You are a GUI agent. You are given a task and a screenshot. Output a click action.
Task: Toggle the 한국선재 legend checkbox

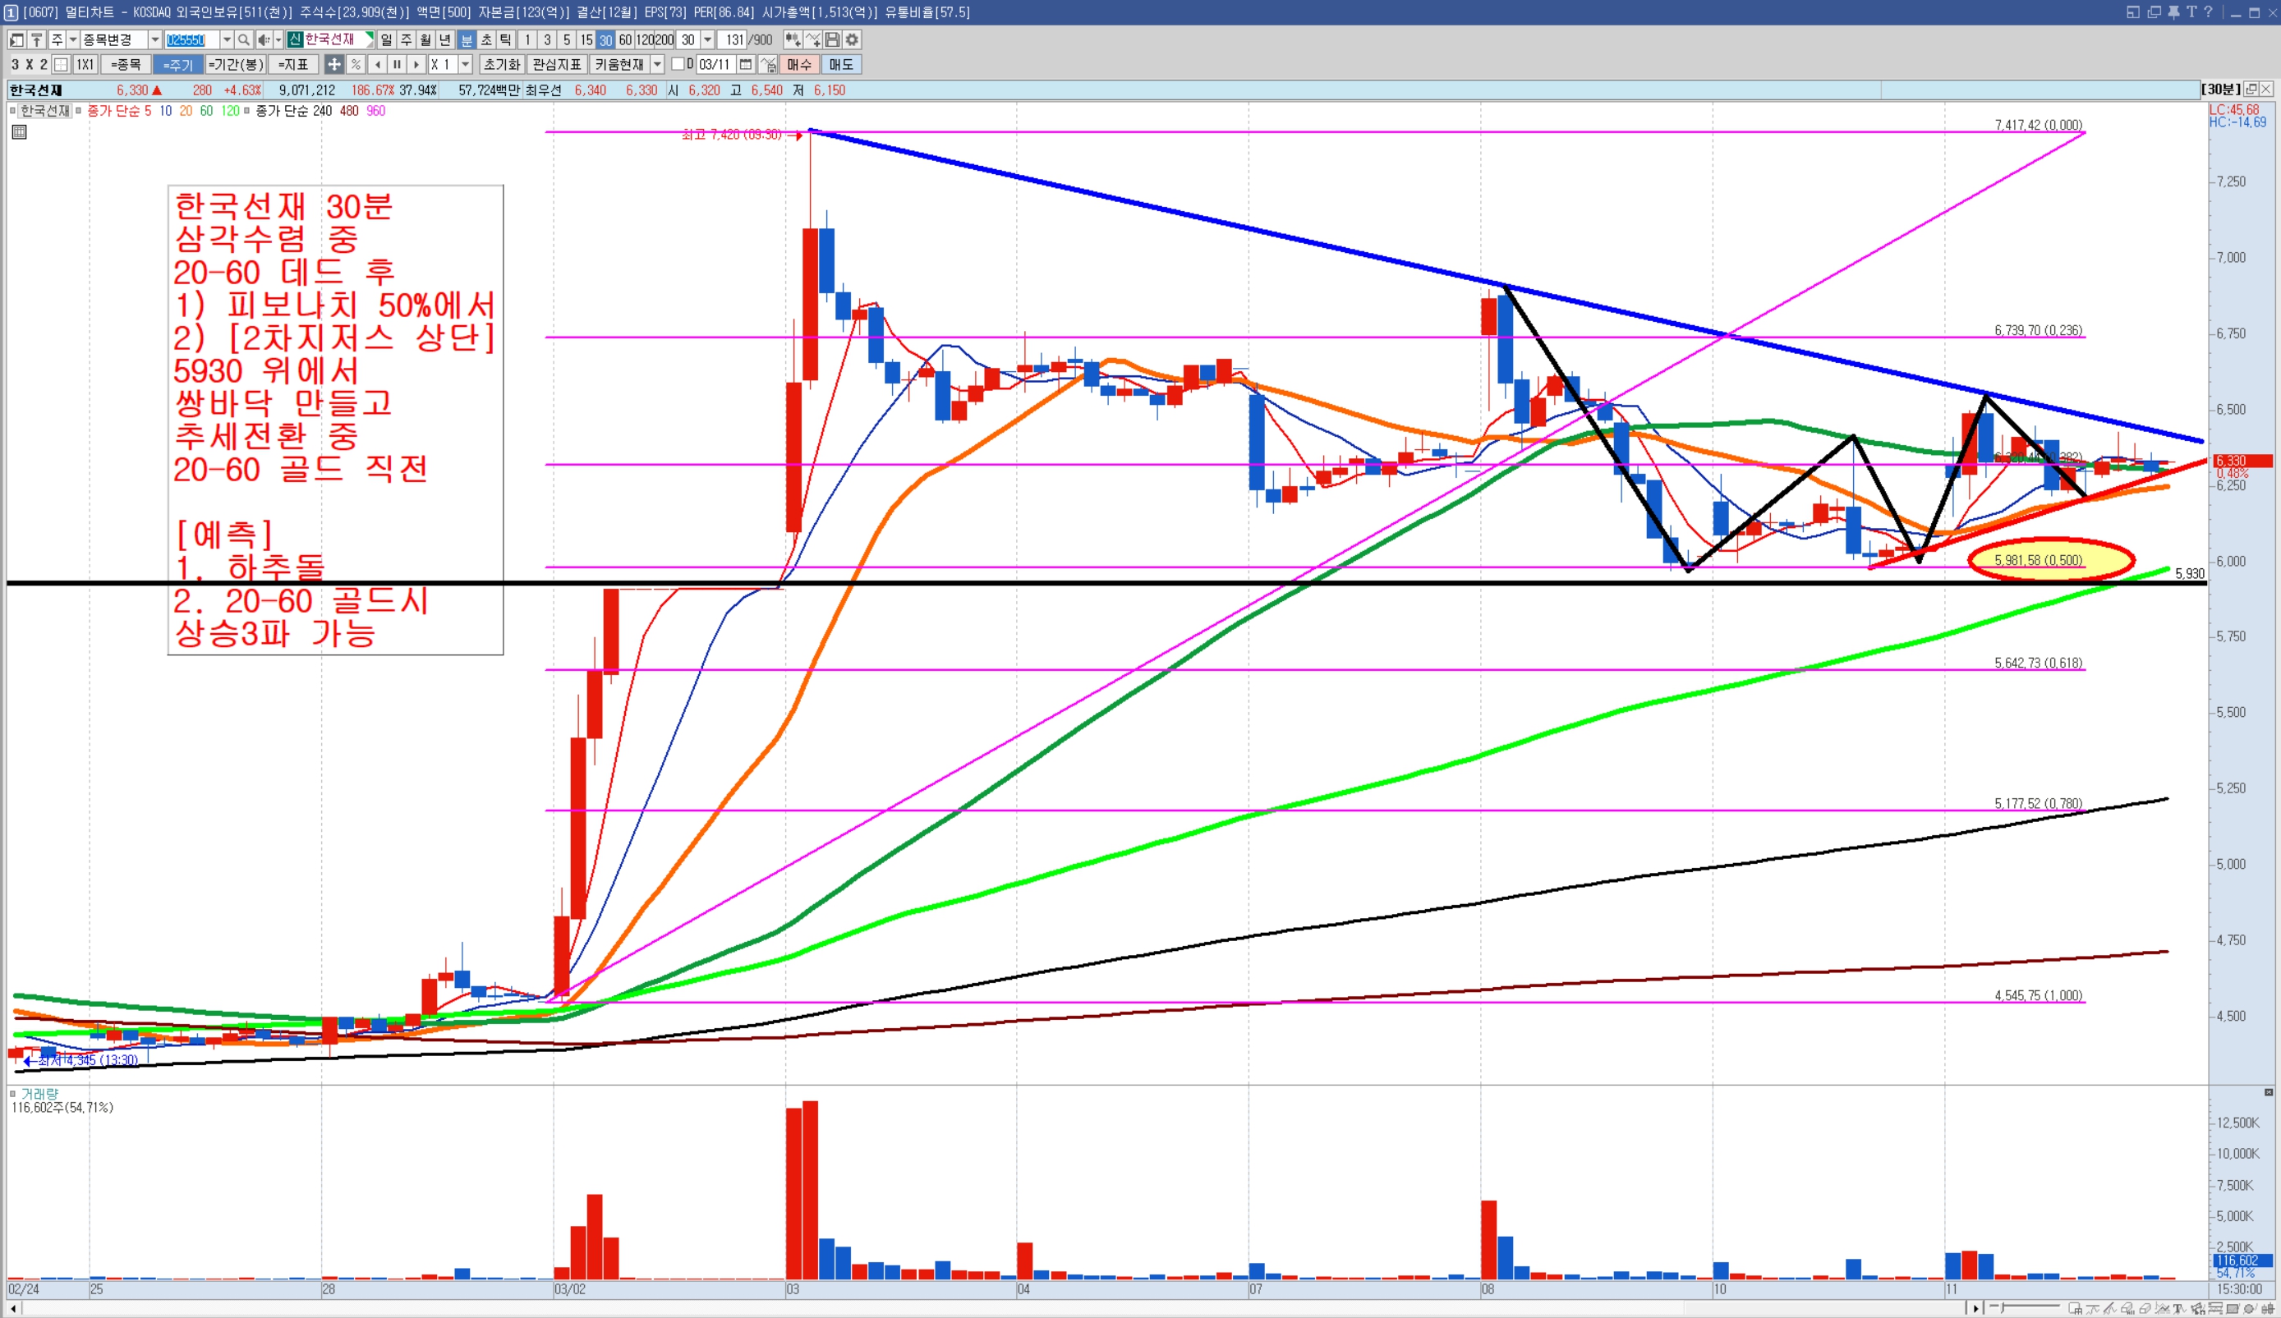12,110
